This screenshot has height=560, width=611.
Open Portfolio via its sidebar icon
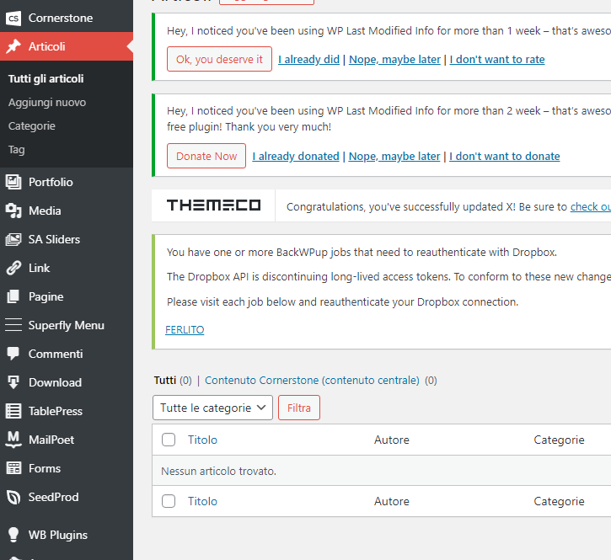(13, 182)
